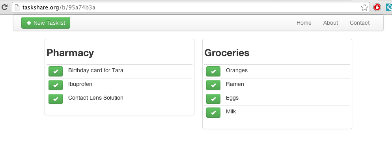
Task: Mark Eggs as done
Action: pyautogui.click(x=213, y=99)
